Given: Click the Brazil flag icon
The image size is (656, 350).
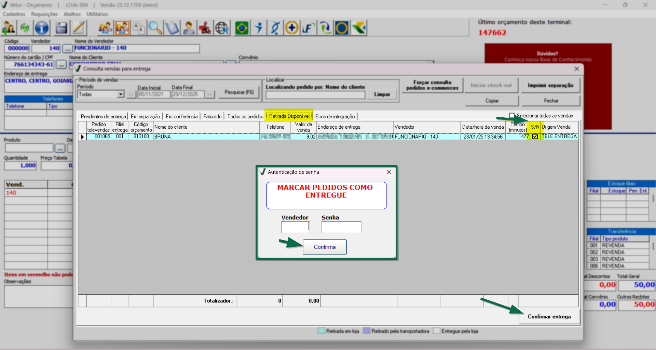Looking at the screenshot, I should point(242,28).
